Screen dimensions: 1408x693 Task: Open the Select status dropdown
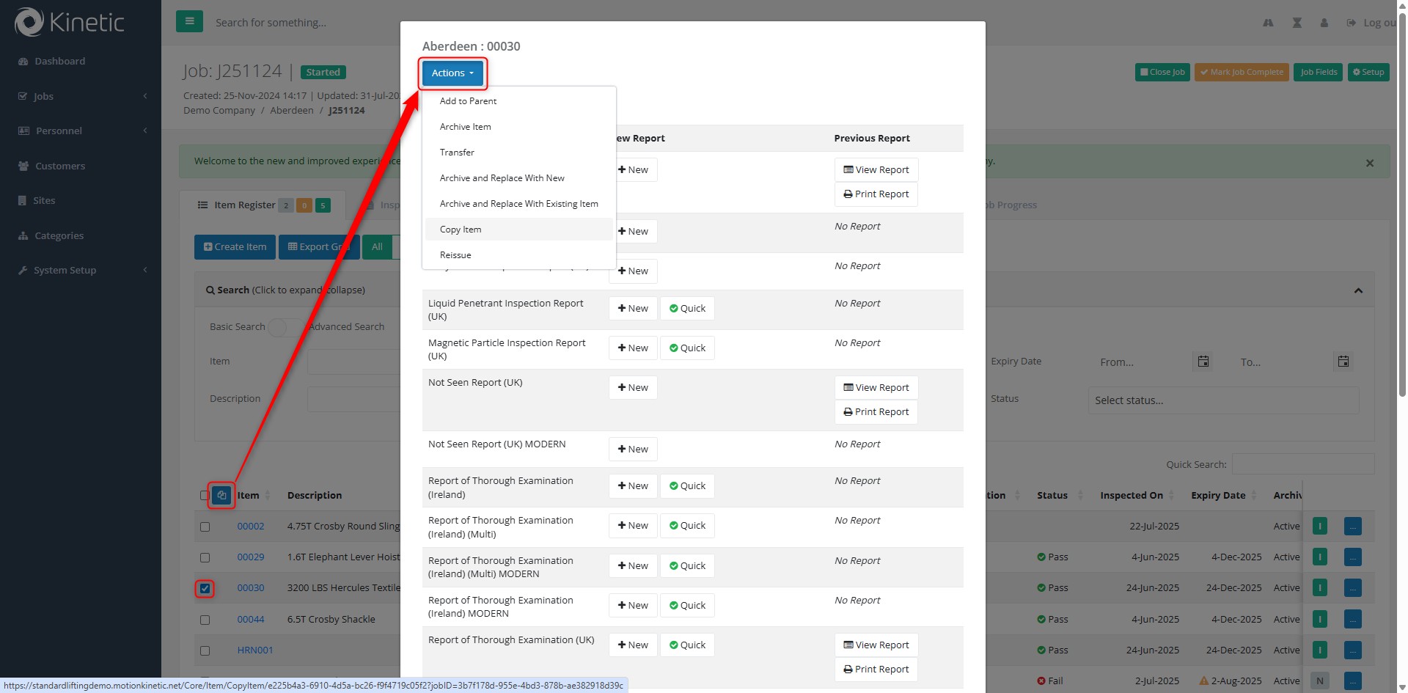1223,400
